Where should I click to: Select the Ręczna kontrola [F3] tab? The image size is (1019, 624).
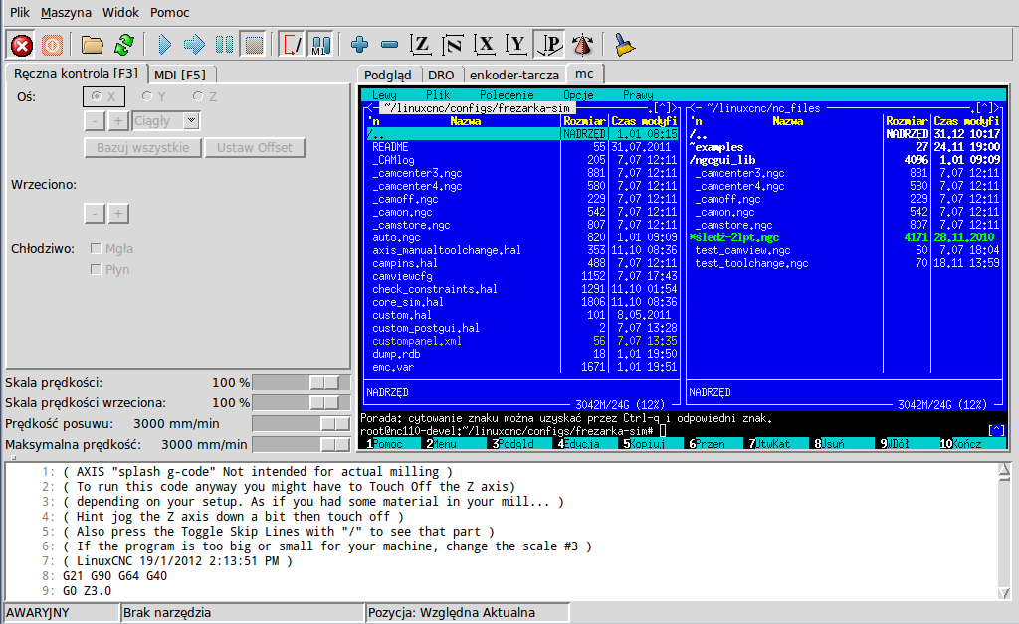(x=76, y=74)
